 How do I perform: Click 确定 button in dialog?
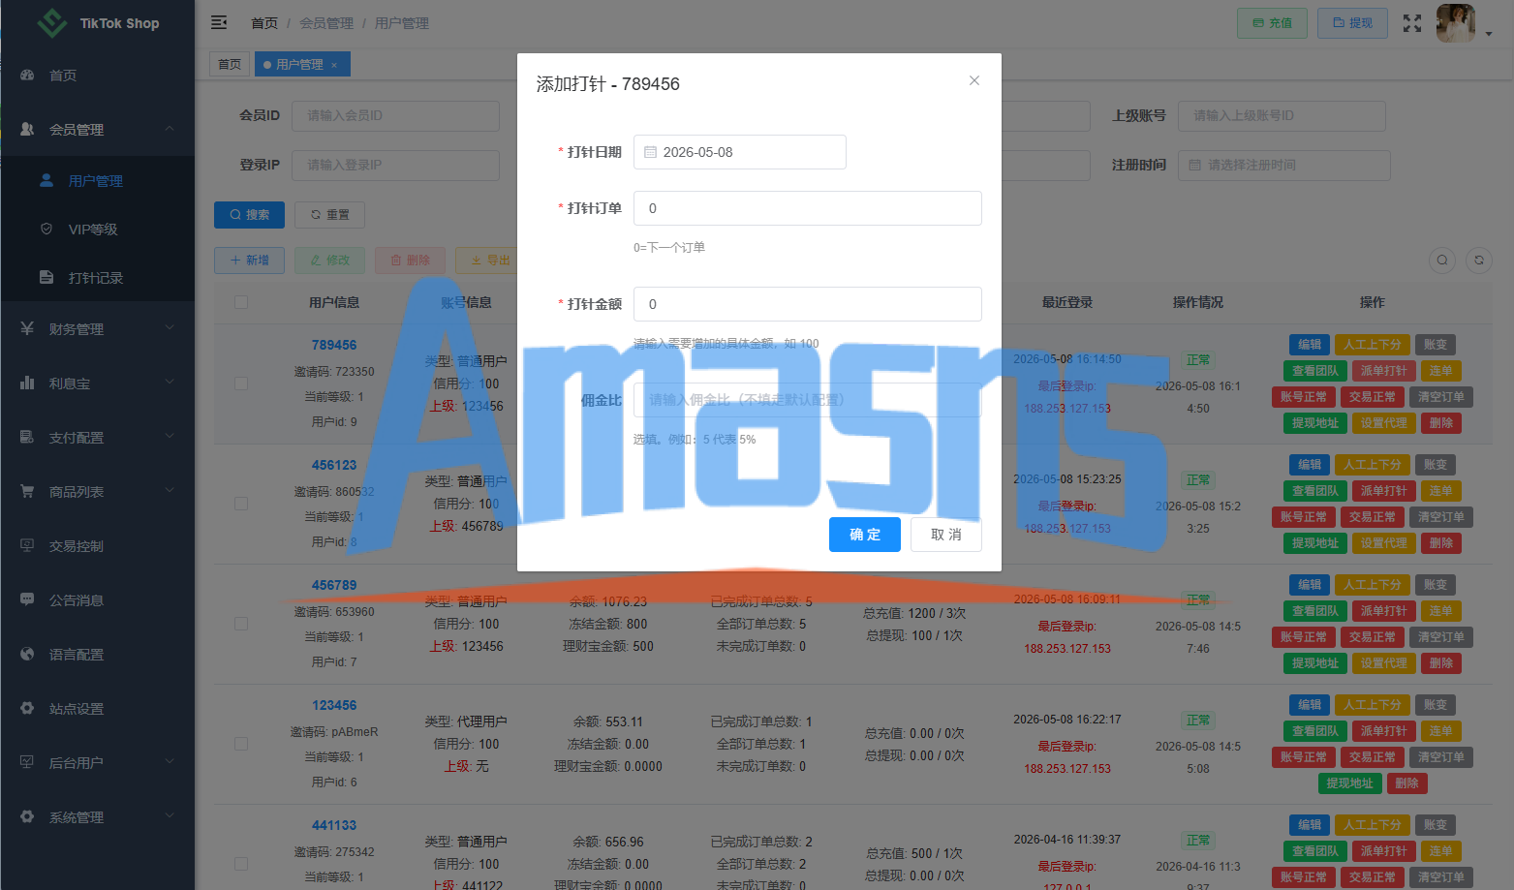click(865, 535)
